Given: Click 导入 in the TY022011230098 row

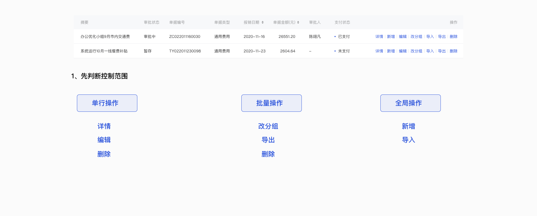Looking at the screenshot, I should click(430, 51).
